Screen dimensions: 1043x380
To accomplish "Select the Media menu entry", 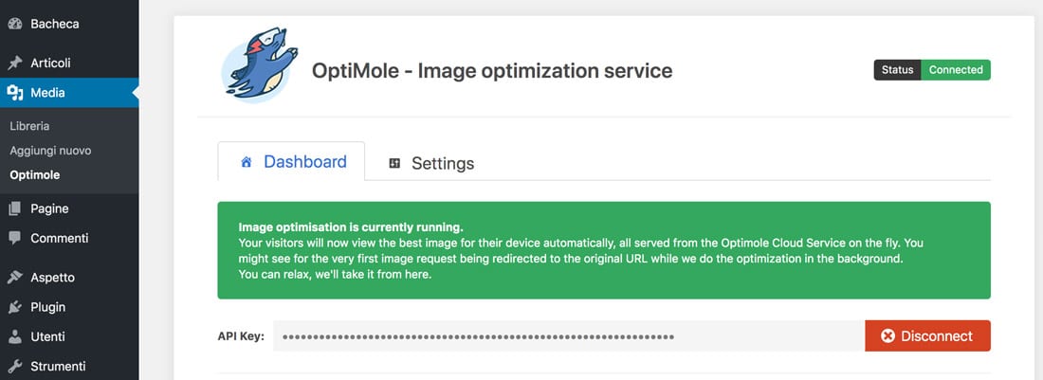I will 69,93.
